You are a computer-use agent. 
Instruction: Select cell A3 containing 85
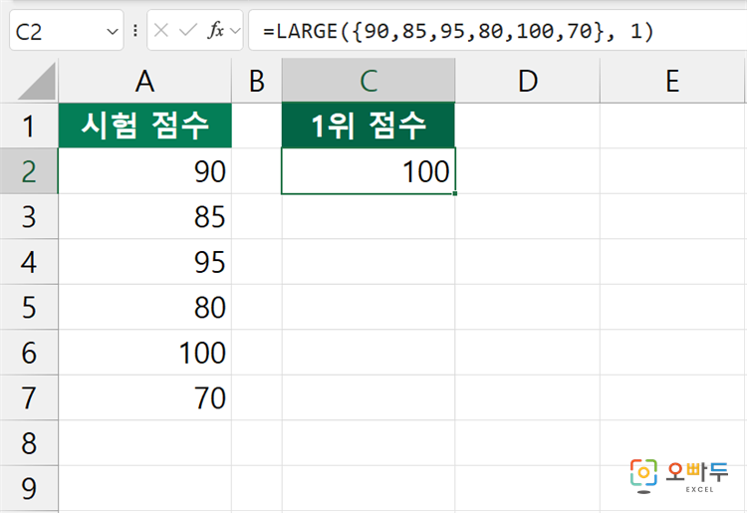click(x=144, y=216)
